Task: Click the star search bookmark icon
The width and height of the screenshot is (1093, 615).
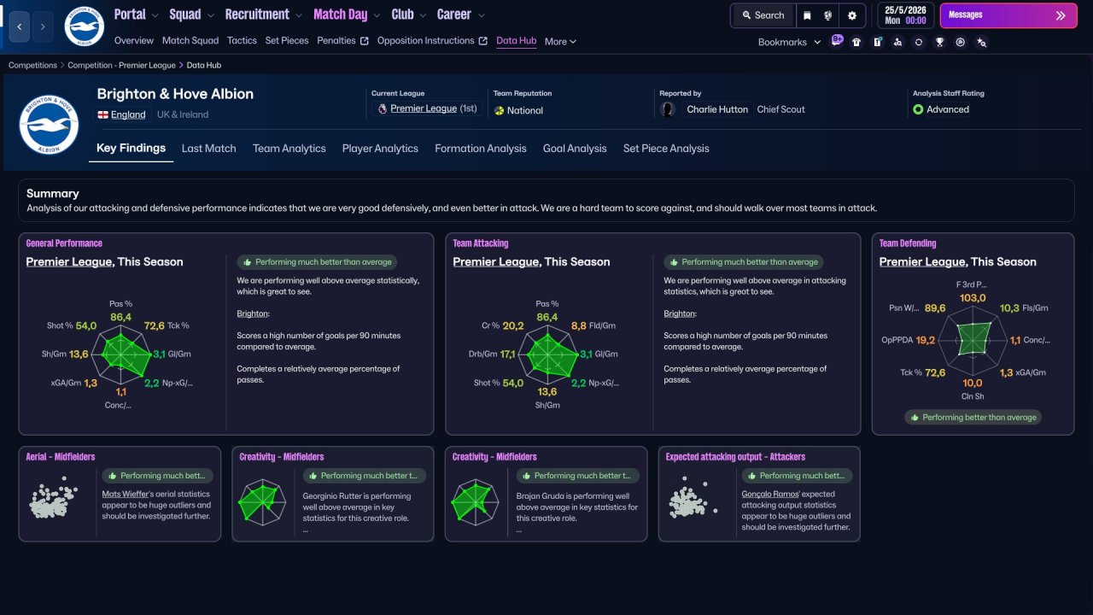Action: click(x=981, y=42)
